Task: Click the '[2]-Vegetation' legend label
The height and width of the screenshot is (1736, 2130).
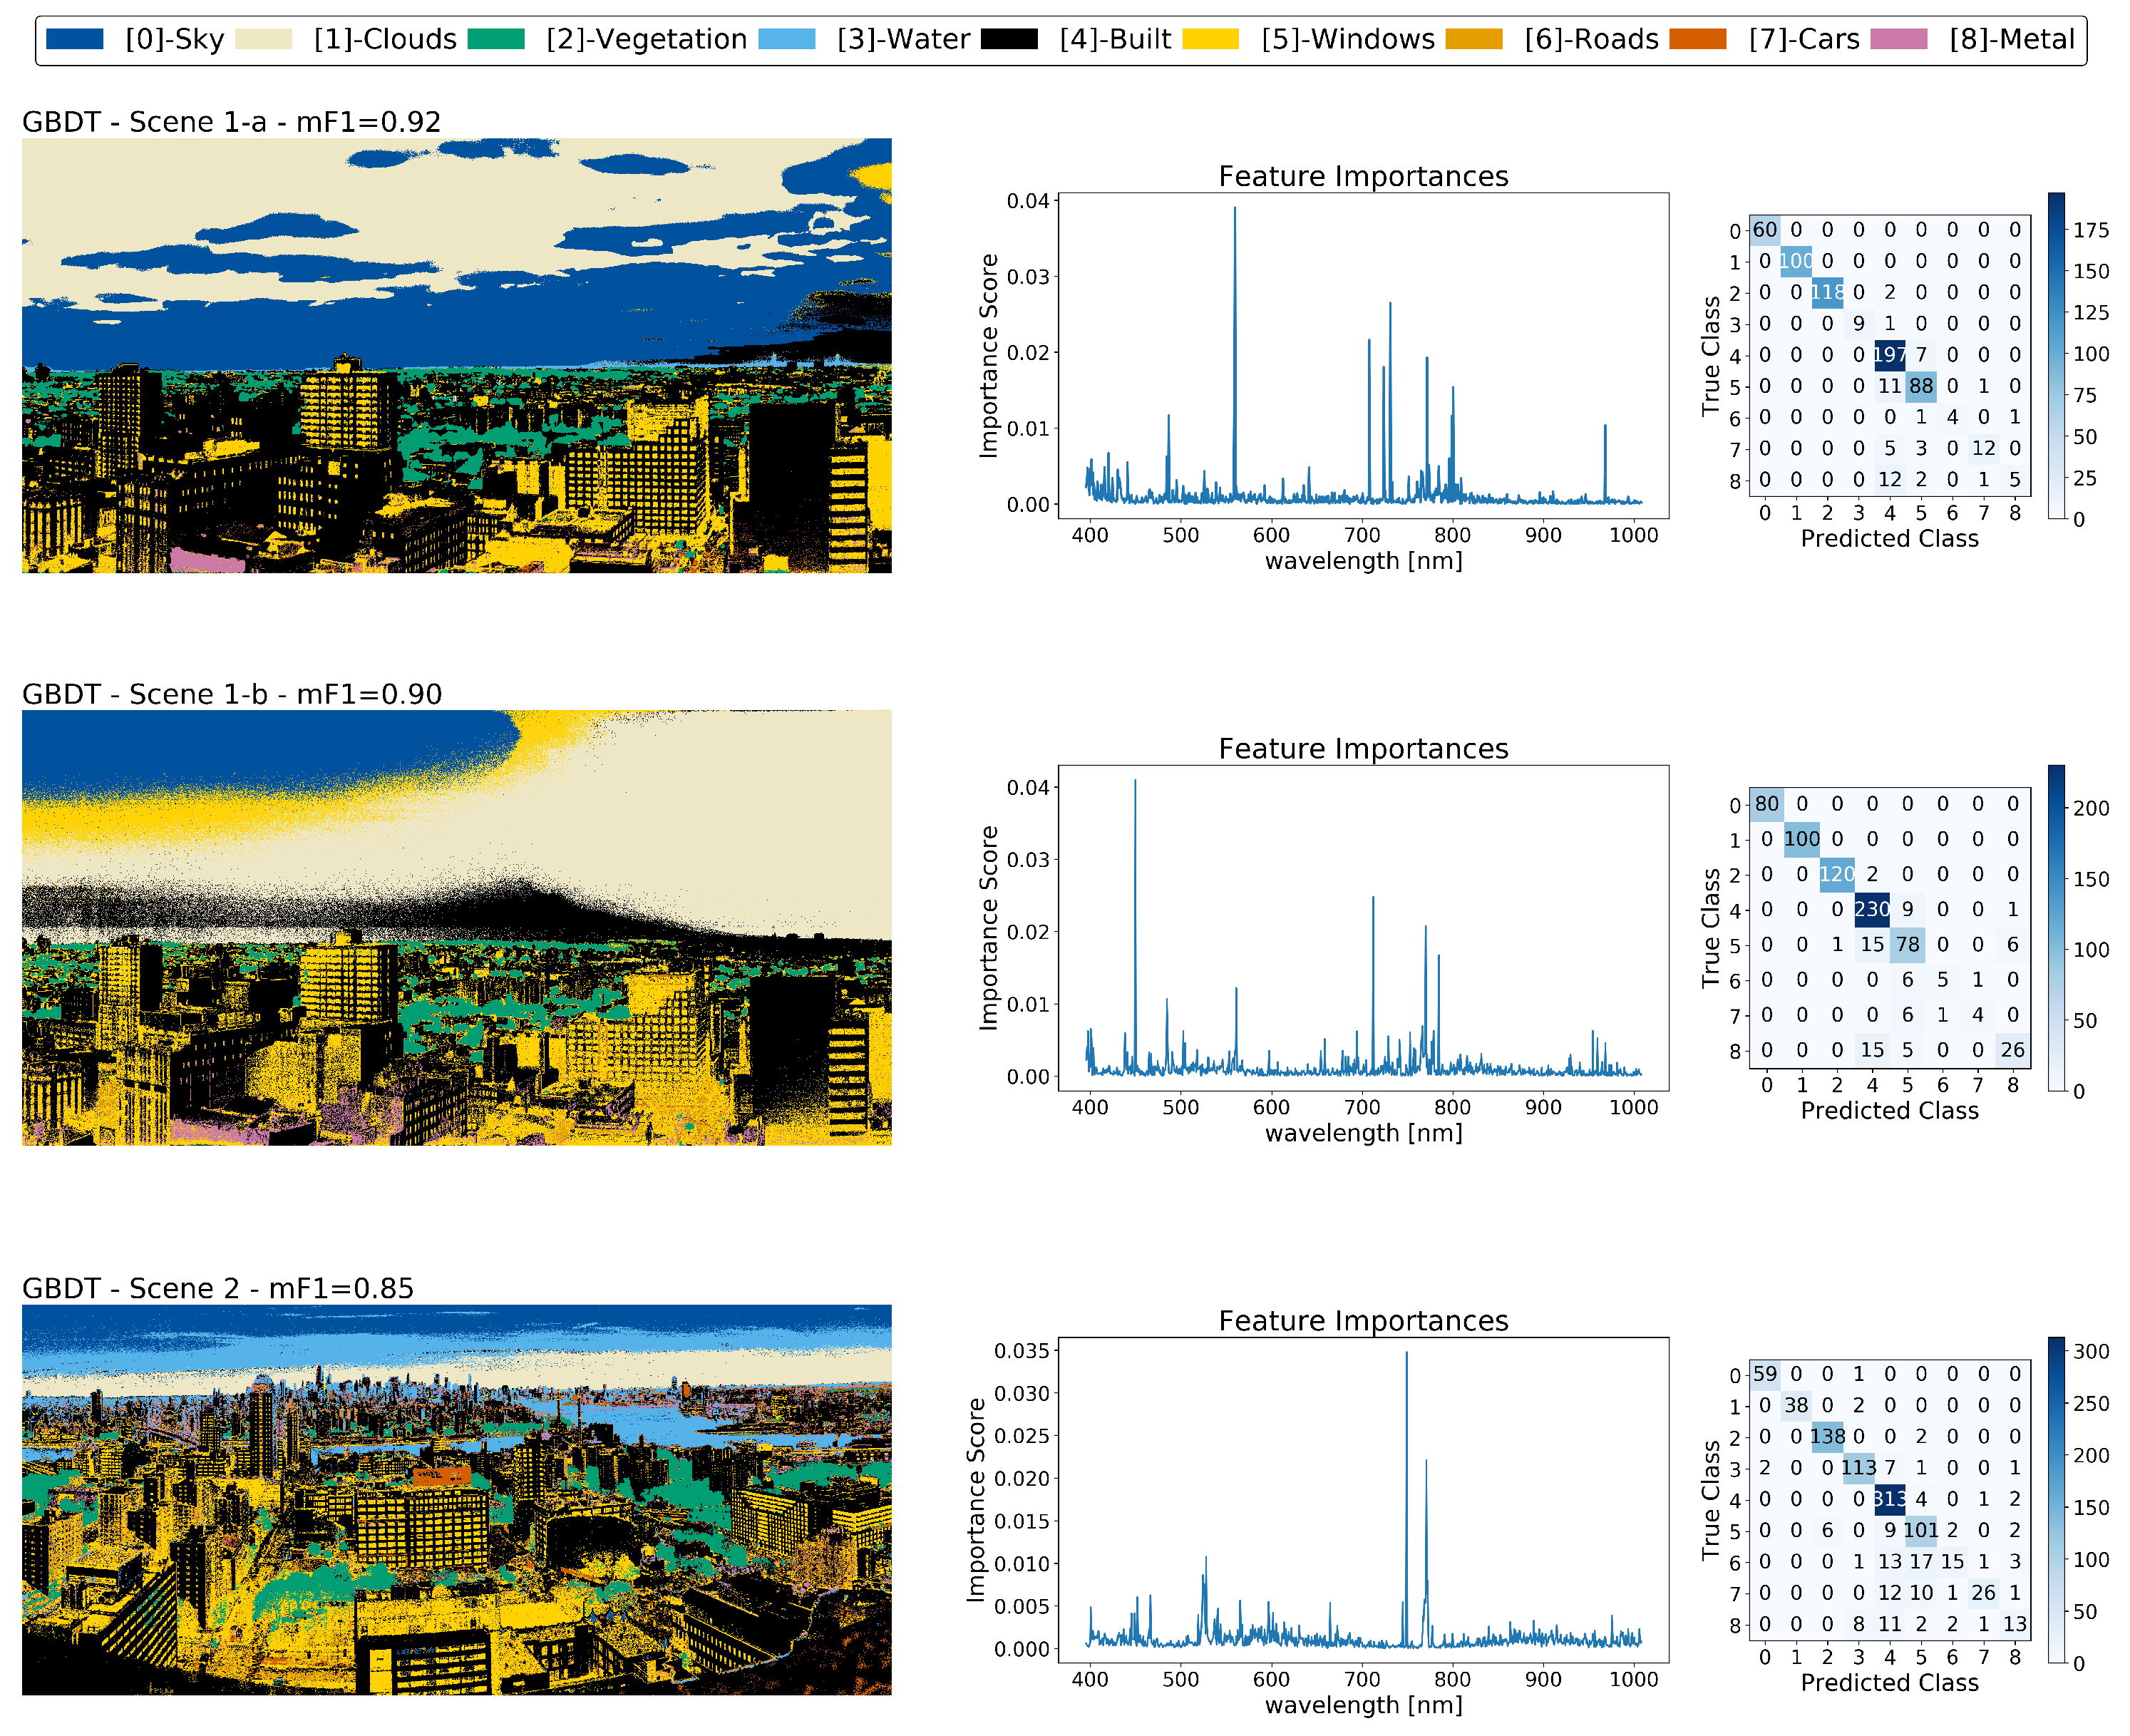Action: 647,39
